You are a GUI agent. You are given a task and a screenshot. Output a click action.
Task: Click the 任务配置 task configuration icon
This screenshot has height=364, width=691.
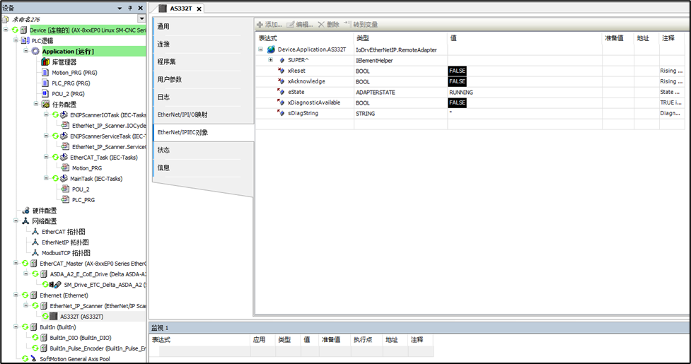point(36,104)
